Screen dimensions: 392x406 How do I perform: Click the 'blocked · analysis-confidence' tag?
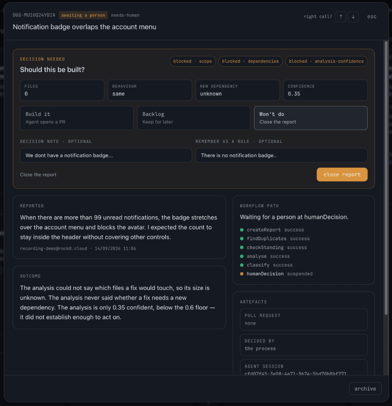326,61
